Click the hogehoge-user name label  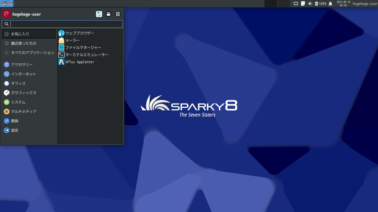pyautogui.click(x=27, y=14)
